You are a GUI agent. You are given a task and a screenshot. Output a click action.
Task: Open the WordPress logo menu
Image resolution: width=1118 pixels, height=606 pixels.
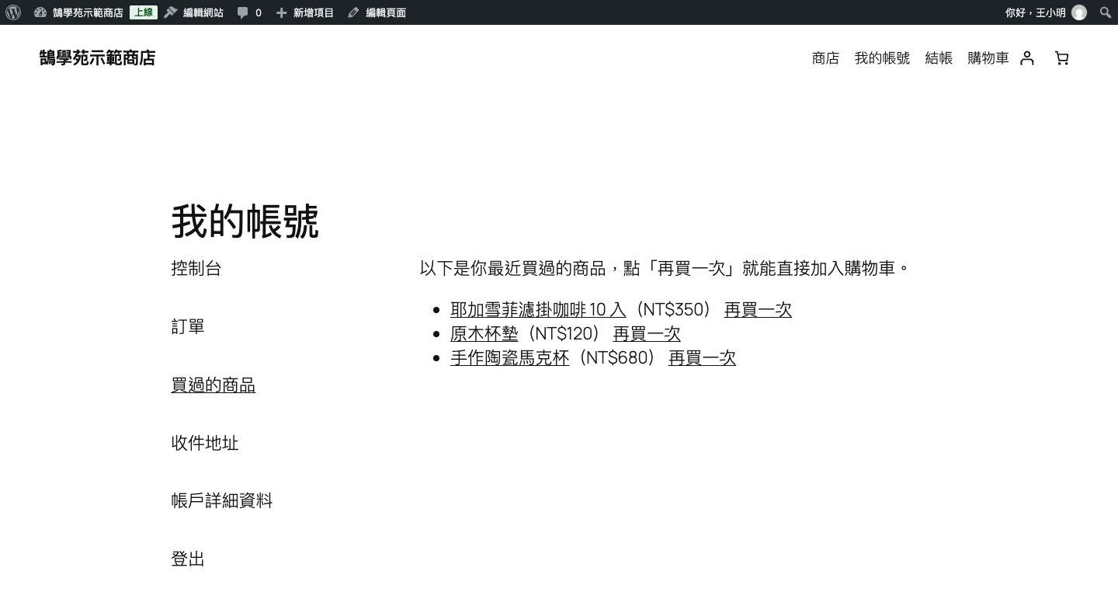pyautogui.click(x=13, y=12)
